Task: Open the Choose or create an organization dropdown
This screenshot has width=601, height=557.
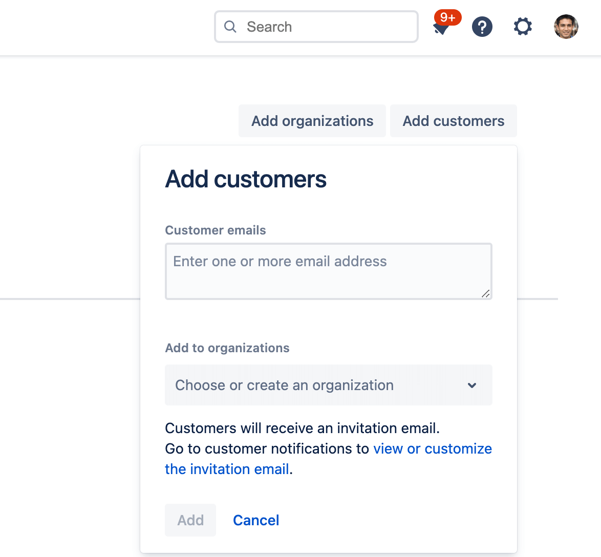Action: tap(328, 385)
